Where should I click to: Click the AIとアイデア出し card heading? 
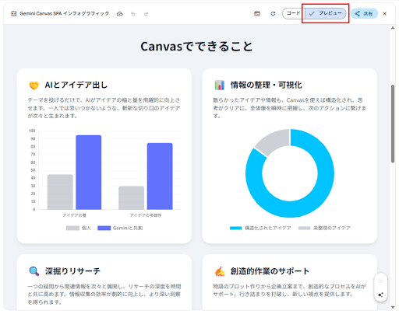(76, 85)
